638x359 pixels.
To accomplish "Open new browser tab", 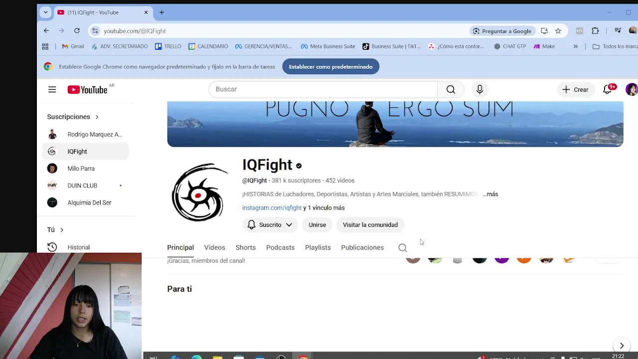I will pos(161,12).
